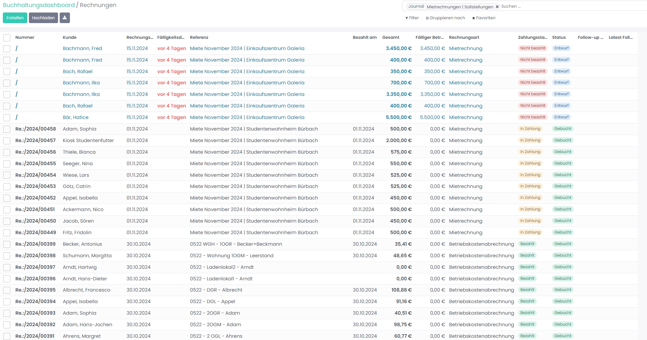The height and width of the screenshot is (340, 647).
Task: Sort by the Nummer column header
Action: 25,37
